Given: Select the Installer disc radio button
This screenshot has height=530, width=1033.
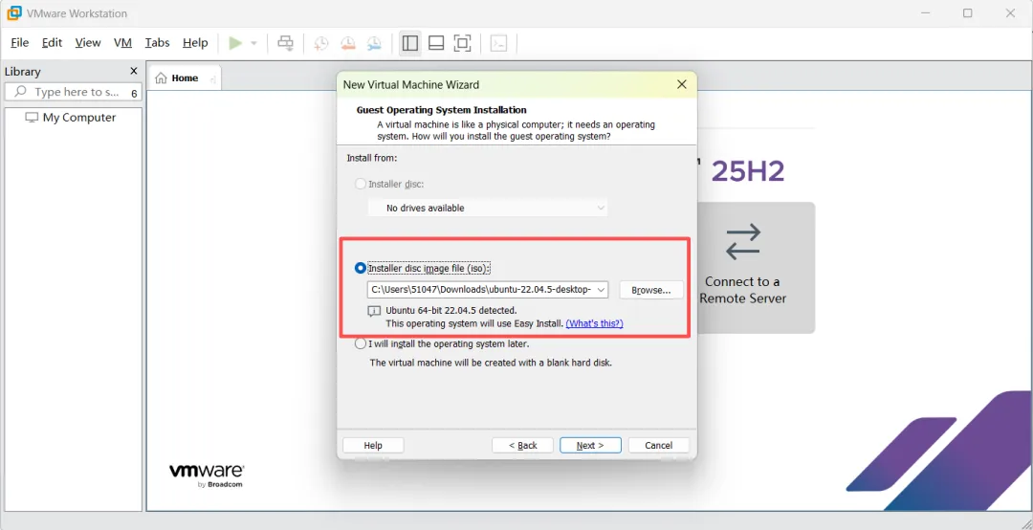Looking at the screenshot, I should pyautogui.click(x=361, y=184).
